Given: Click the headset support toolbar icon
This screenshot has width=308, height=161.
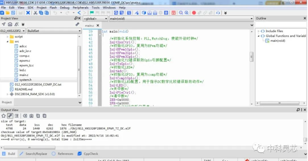Looking at the screenshot, I should click(218, 13).
